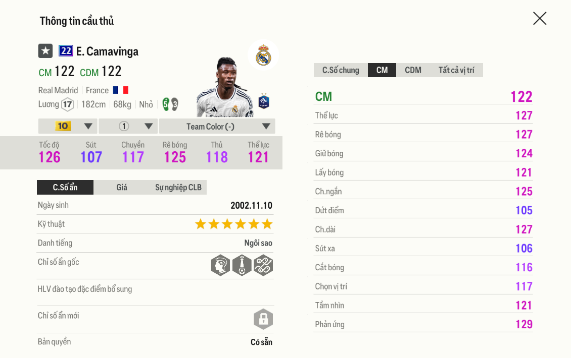Select the dribbling-route hidden-stat hexagon icon
Viewport: 571px width, 358px height.
coord(263,265)
